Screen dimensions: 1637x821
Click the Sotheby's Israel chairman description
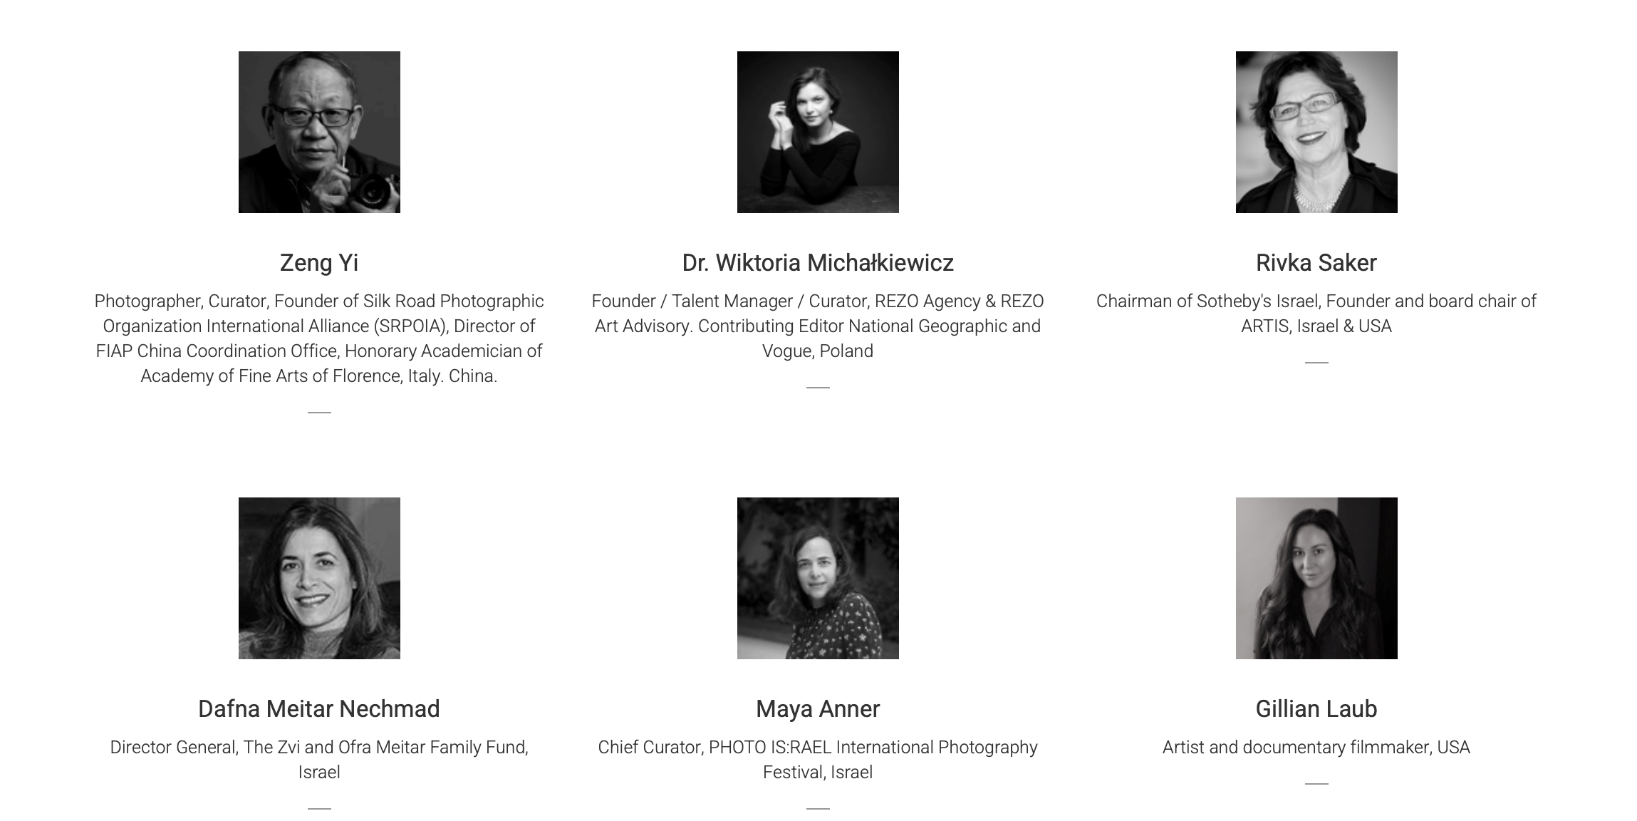(1316, 314)
